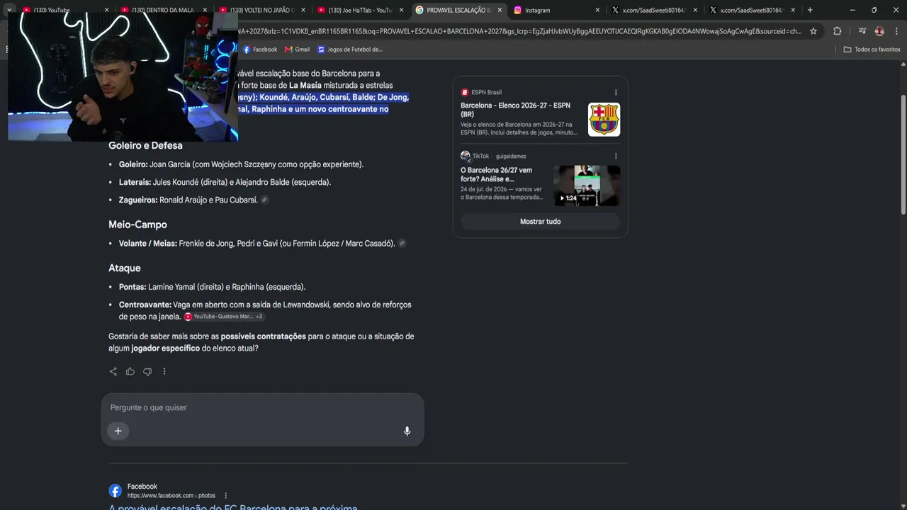Click the Centroavante: label text
The height and width of the screenshot is (510, 907).
(145, 305)
